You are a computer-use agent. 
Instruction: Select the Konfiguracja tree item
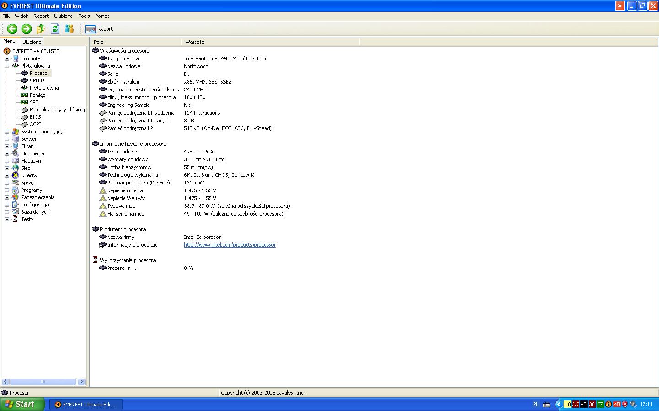(35, 205)
